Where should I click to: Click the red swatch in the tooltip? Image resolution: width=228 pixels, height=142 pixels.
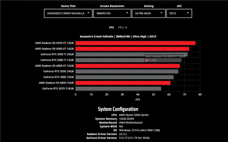click(146, 60)
